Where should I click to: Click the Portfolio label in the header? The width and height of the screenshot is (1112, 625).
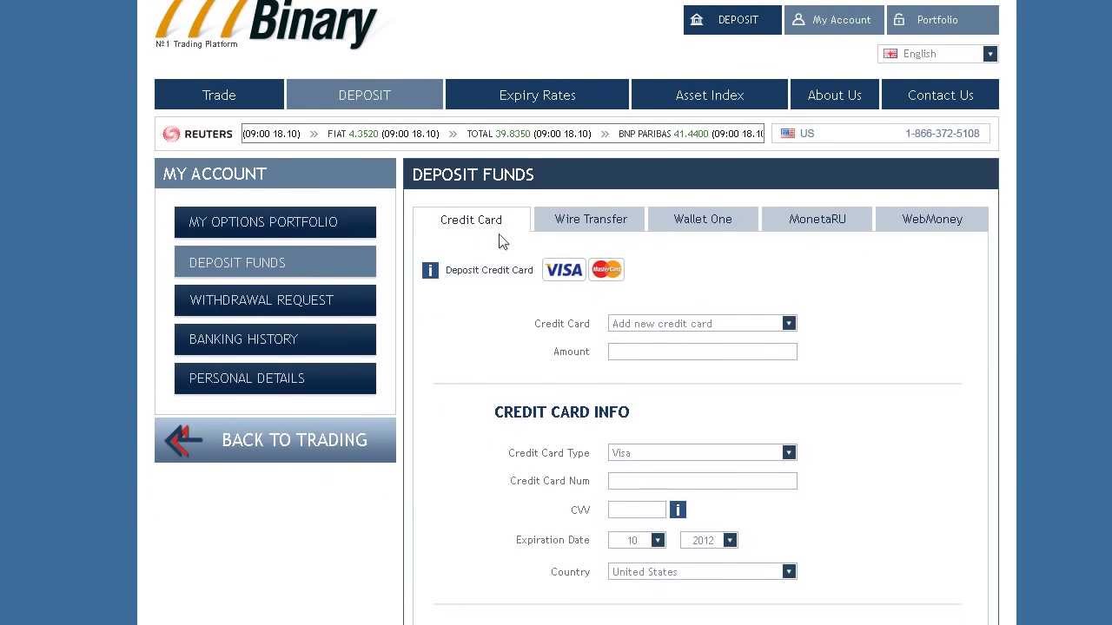tap(937, 20)
